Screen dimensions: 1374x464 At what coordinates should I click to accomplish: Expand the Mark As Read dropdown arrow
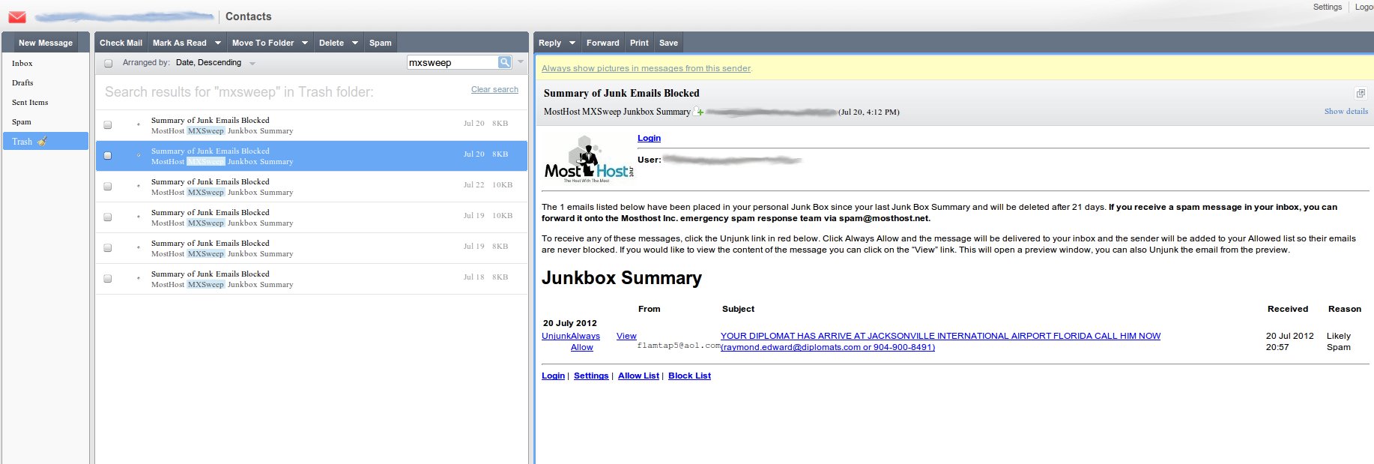218,43
